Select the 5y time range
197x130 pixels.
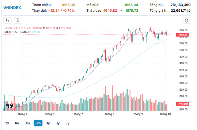[x=67, y=123]
